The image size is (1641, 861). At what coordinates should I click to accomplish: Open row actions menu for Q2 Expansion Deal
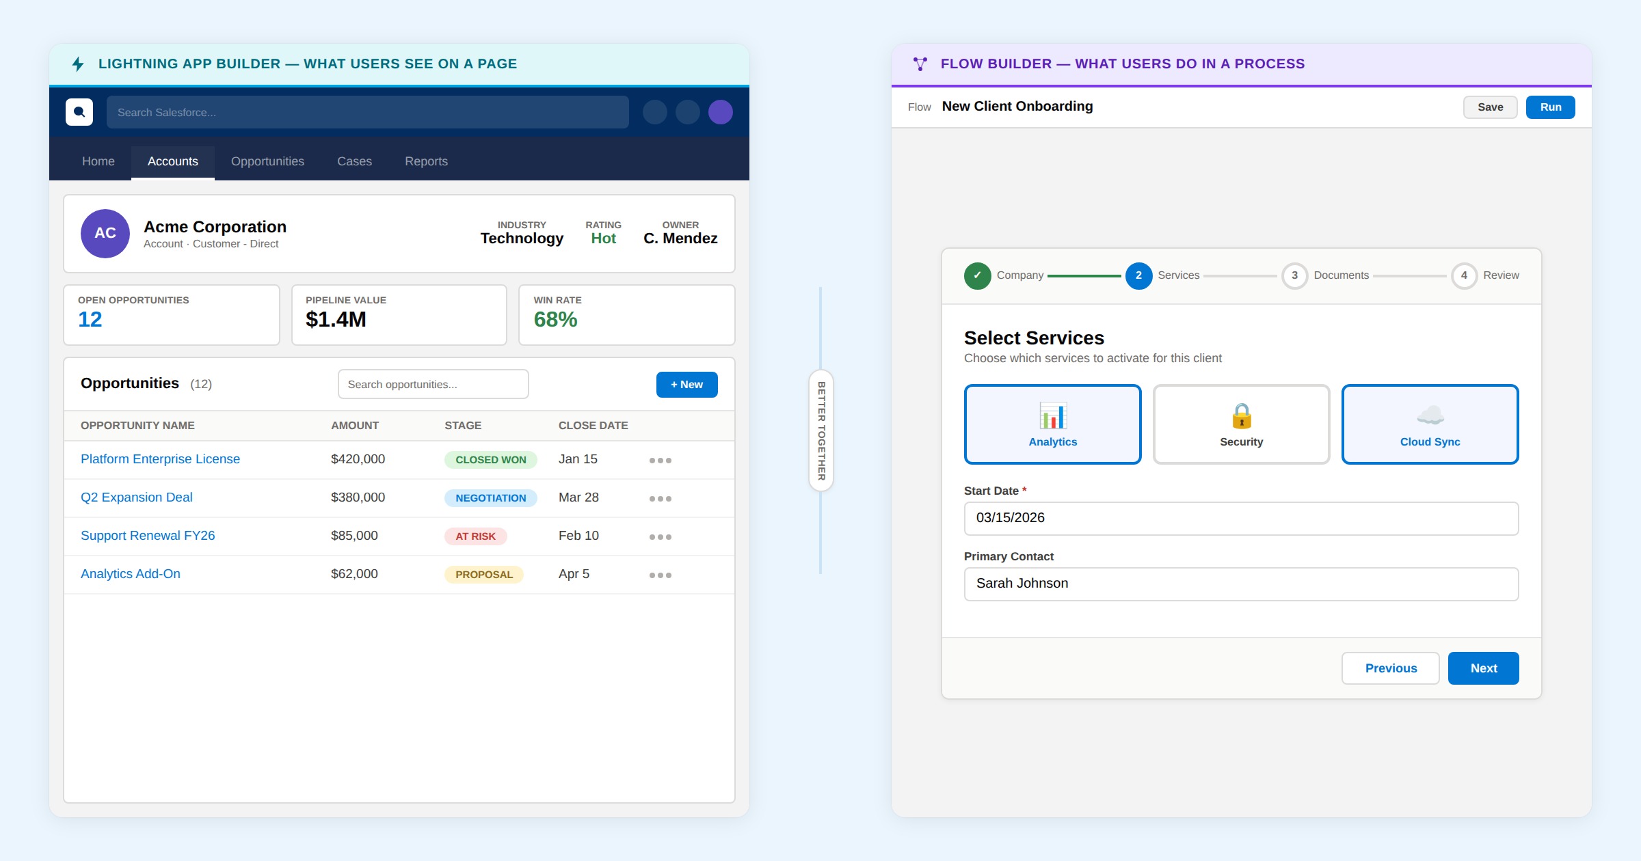(x=660, y=499)
